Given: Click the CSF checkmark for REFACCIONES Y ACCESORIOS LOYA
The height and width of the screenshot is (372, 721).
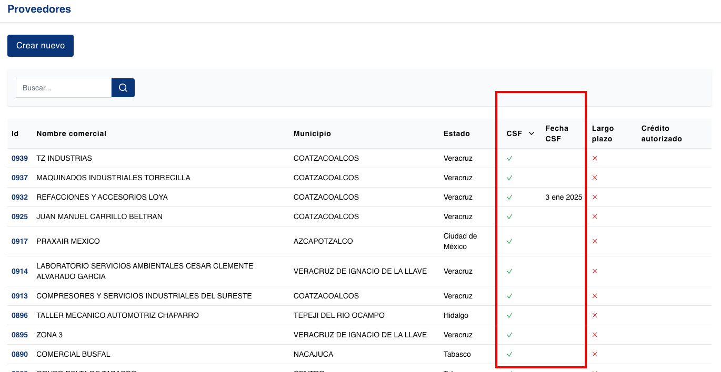Looking at the screenshot, I should click(x=509, y=197).
